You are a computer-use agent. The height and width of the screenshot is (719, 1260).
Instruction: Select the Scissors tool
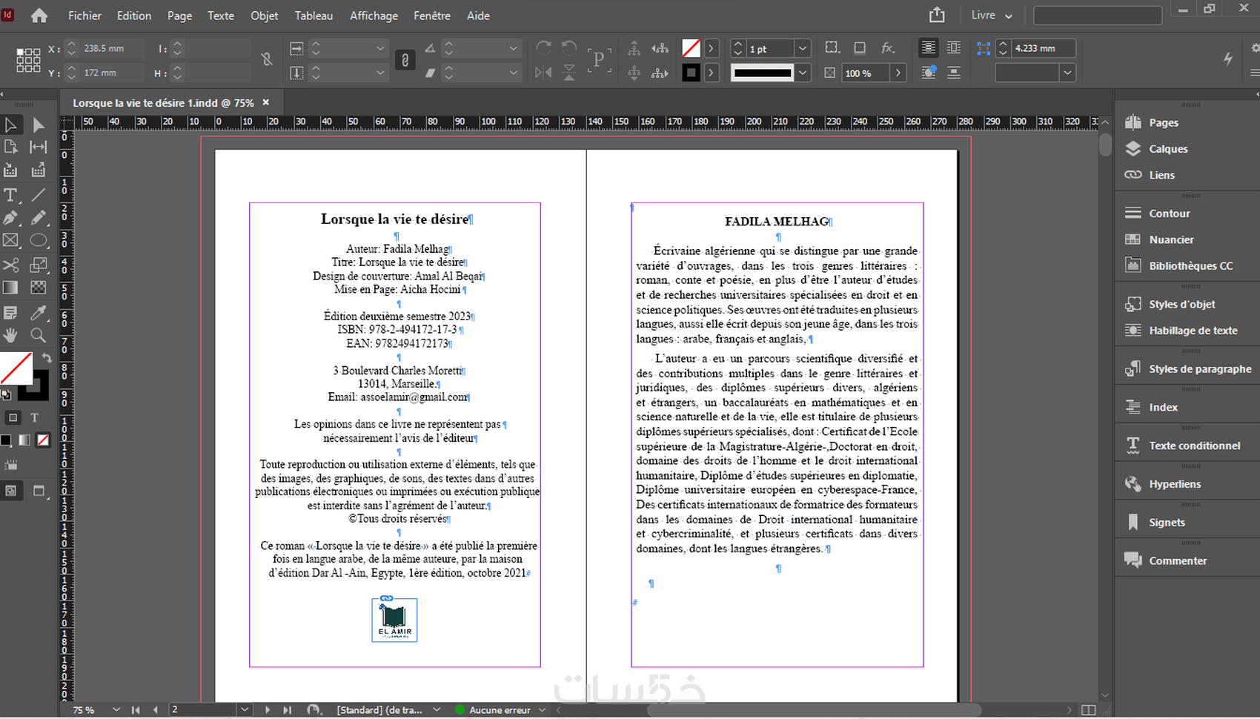point(10,265)
